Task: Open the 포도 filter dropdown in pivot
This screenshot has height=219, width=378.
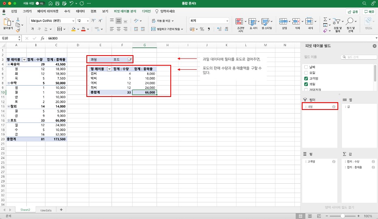Action: click(129, 59)
